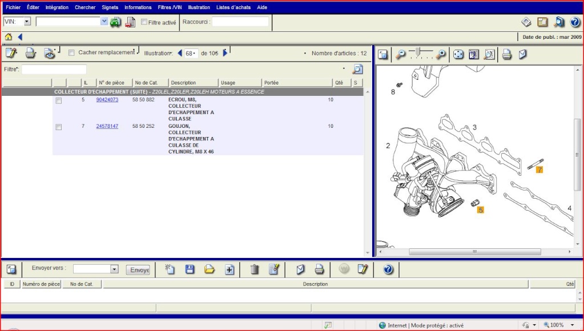Open shopping list notes pencil icon
Image resolution: width=584 pixels, height=331 pixels.
tap(363, 269)
